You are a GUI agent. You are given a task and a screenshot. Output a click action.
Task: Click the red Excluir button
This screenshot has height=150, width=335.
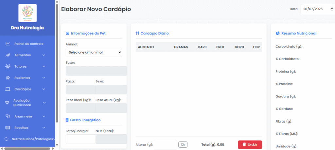[250, 145]
